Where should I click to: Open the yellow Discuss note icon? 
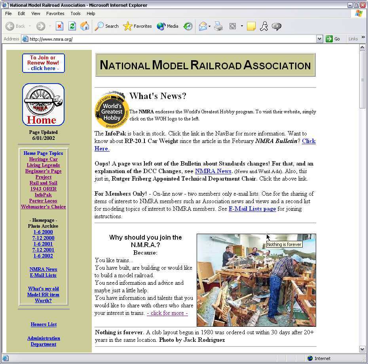pyautogui.click(x=251, y=26)
